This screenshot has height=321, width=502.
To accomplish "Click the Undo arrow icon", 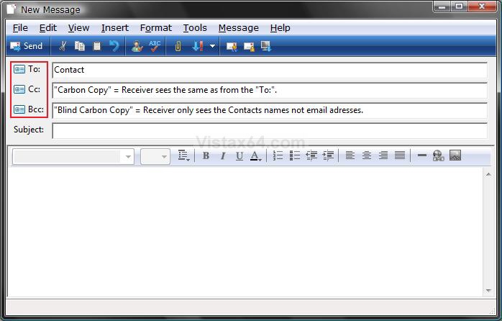I will (114, 46).
